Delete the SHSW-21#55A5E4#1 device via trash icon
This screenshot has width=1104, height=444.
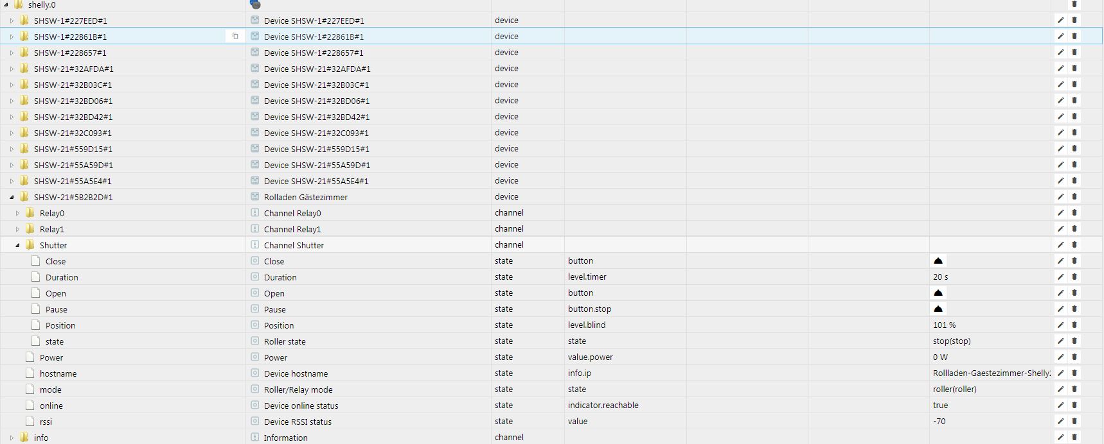tap(1074, 181)
